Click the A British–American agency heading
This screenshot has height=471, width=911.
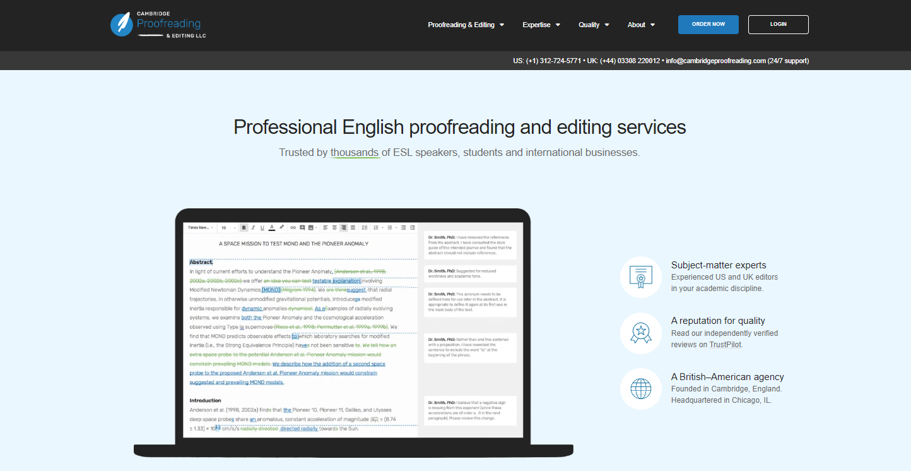click(727, 377)
